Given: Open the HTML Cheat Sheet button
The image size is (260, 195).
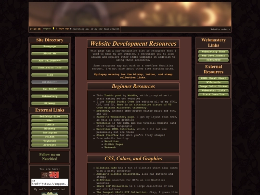Looking at the screenshot, I should point(213,78).
